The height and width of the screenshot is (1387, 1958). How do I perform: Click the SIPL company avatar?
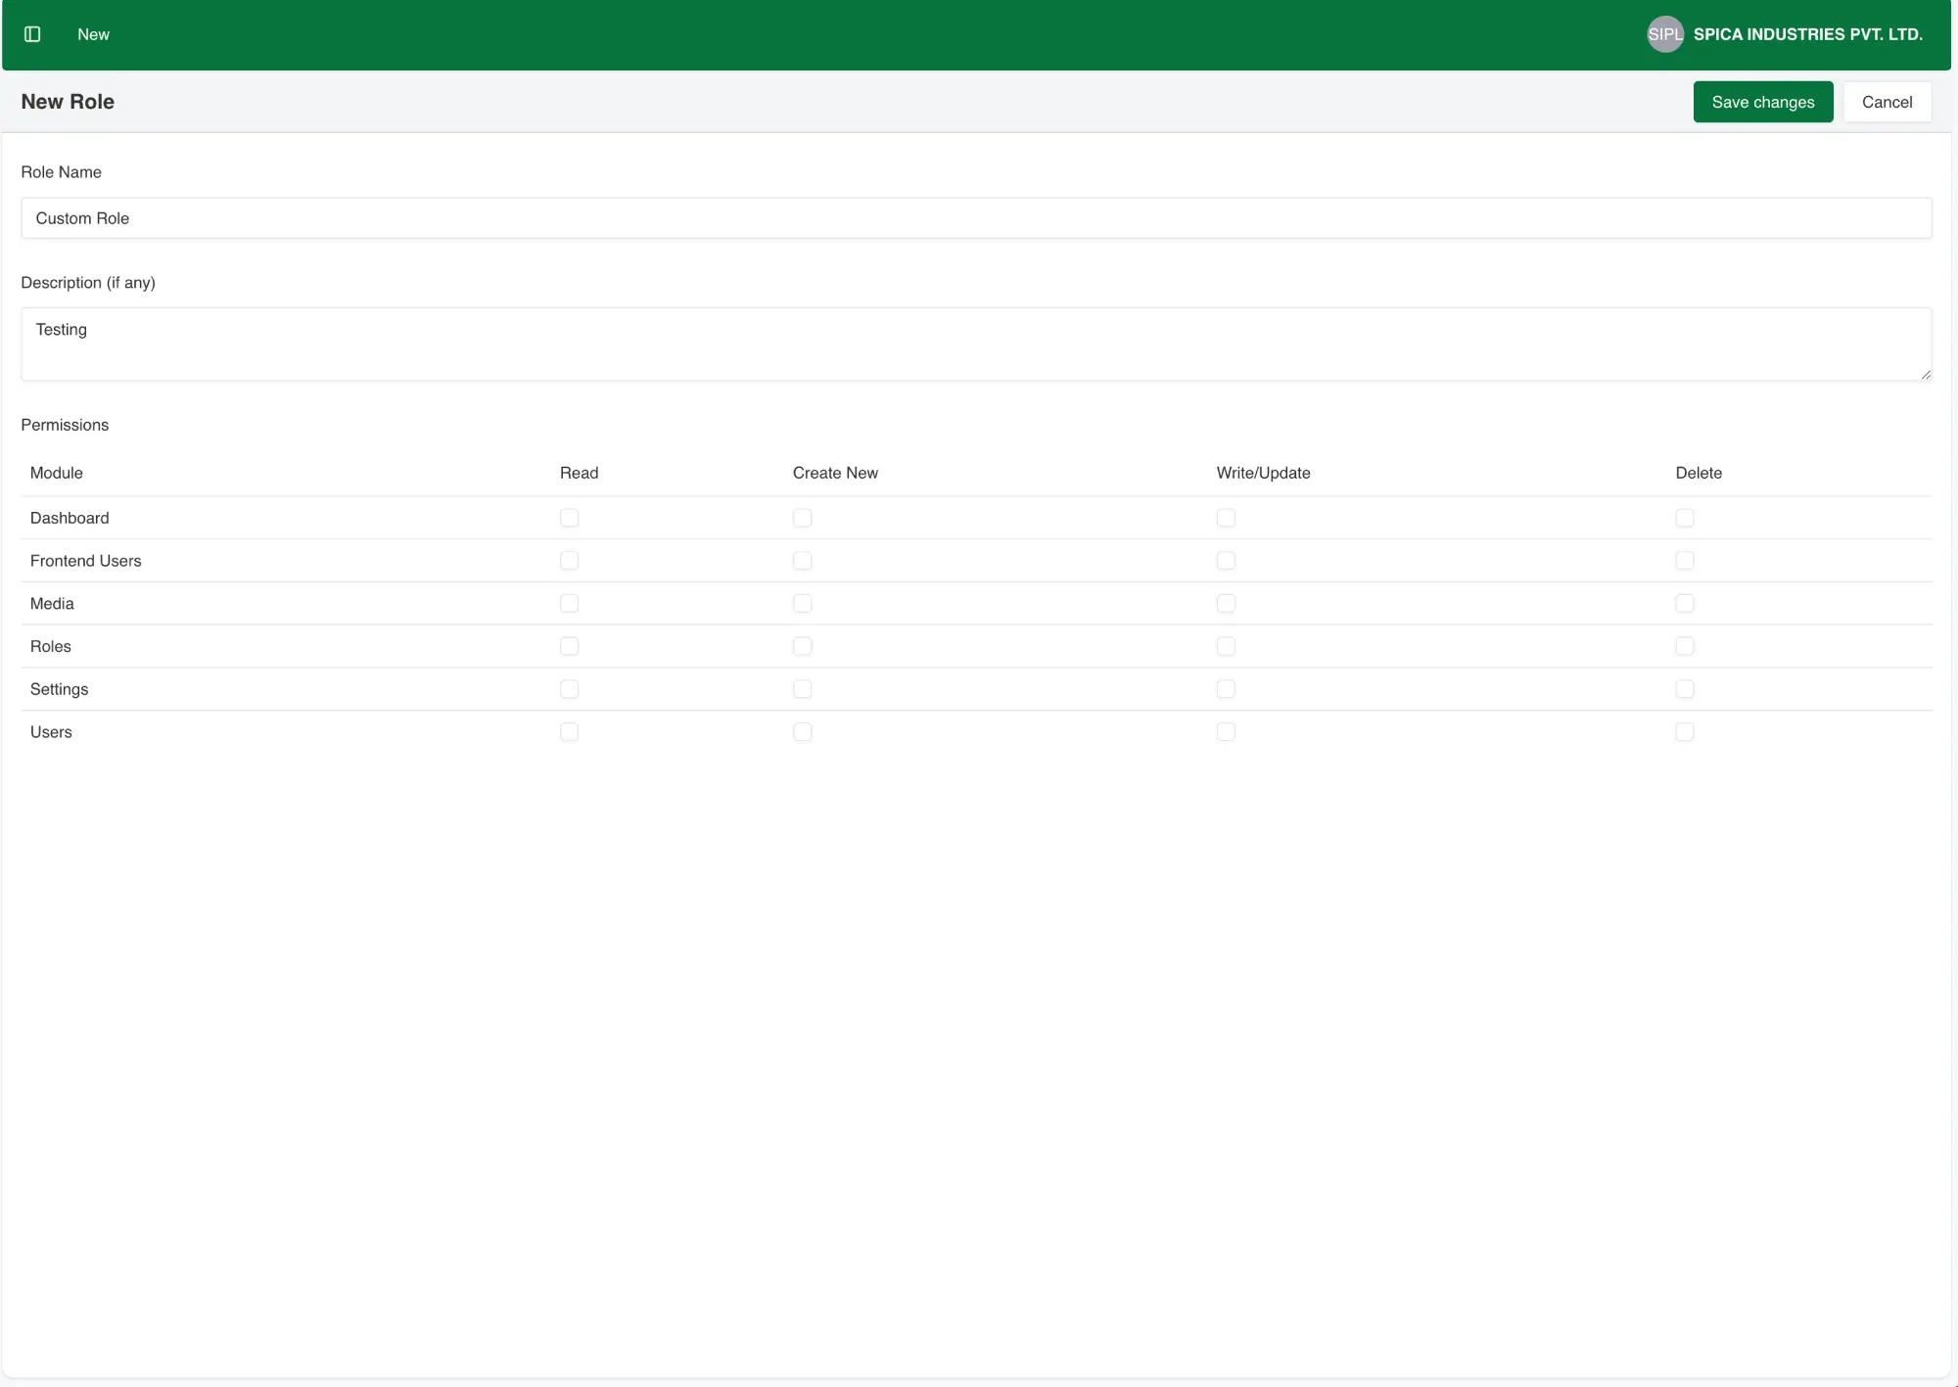(1665, 34)
